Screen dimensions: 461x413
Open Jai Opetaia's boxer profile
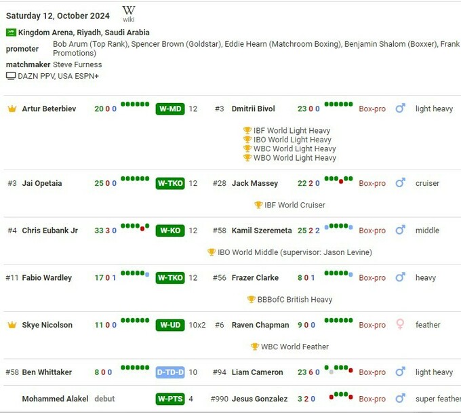[x=44, y=183]
